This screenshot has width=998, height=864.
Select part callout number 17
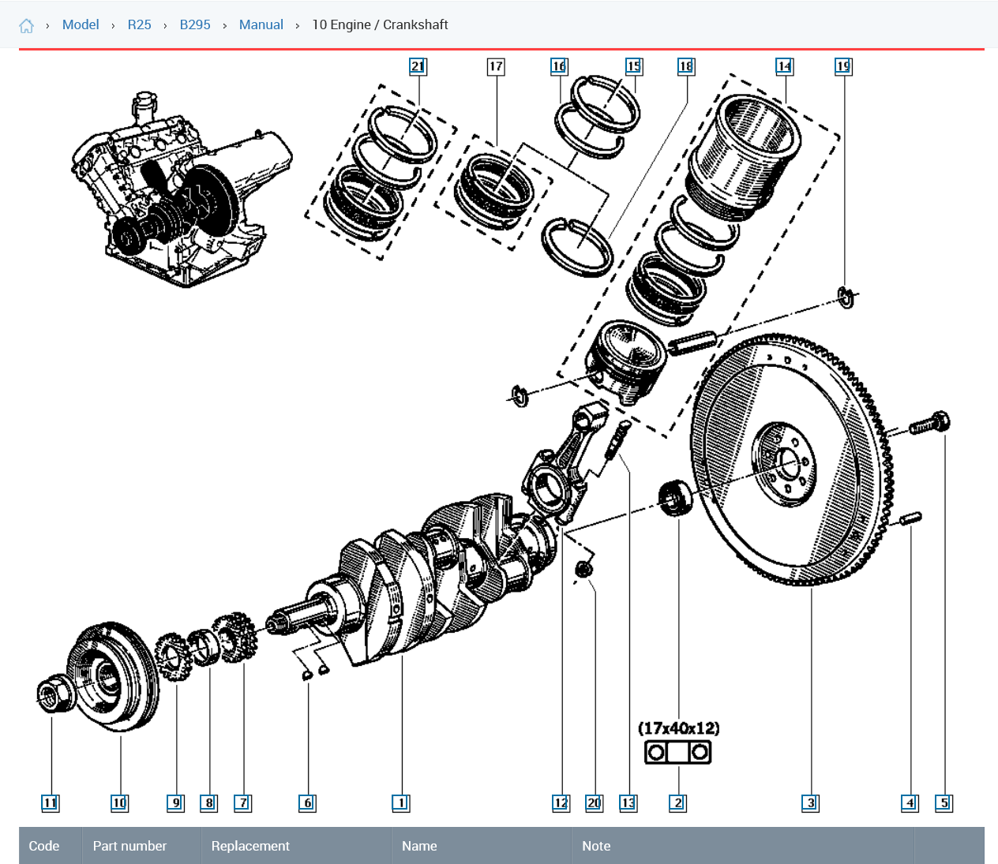[496, 66]
